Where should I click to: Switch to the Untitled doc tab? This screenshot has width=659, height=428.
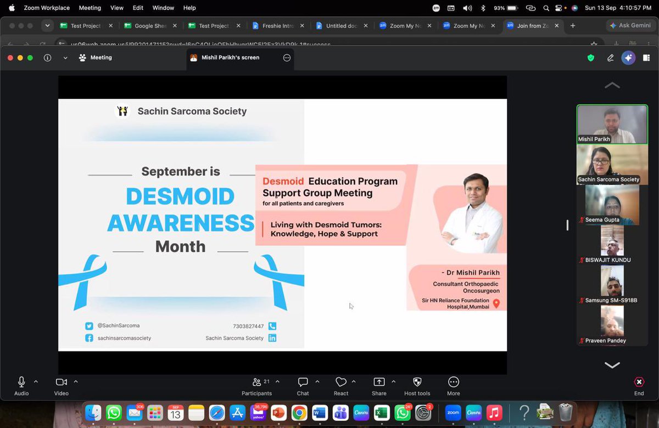(343, 26)
